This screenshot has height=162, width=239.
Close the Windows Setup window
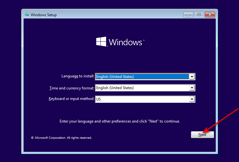pyautogui.click(x=210, y=15)
